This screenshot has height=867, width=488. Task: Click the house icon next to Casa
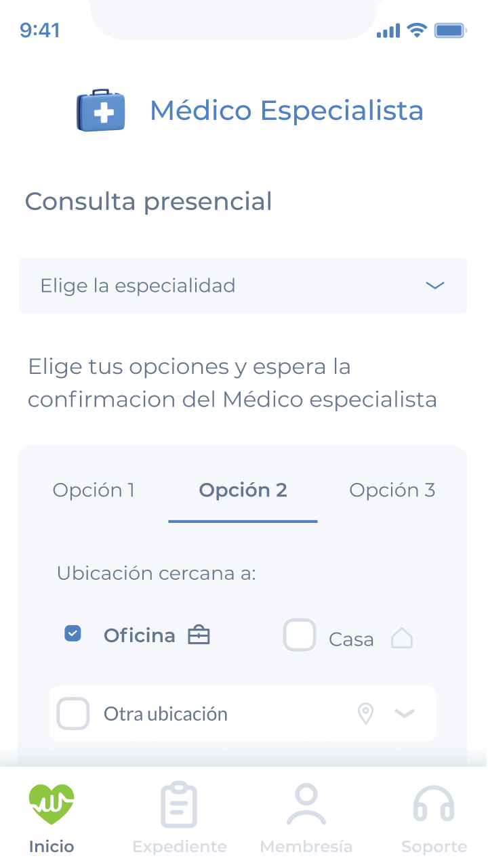point(402,638)
